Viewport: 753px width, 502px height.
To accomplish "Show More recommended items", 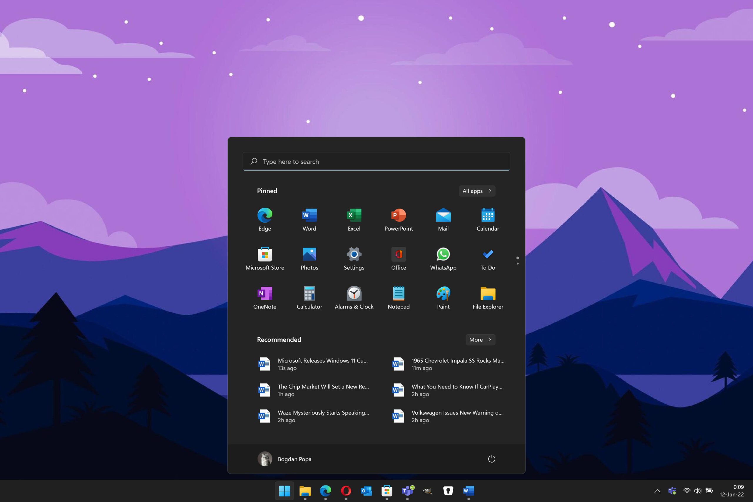I will click(x=480, y=340).
